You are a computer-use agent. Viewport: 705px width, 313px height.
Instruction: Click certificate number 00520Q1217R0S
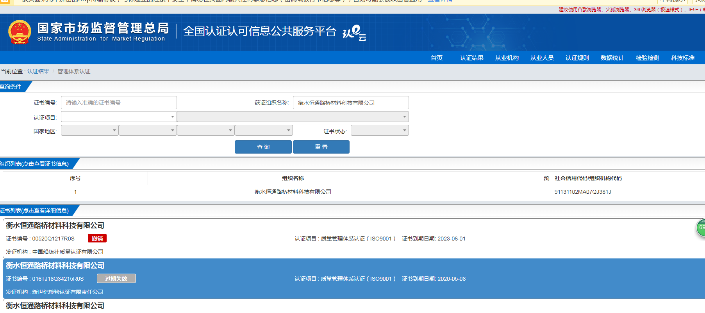point(53,239)
